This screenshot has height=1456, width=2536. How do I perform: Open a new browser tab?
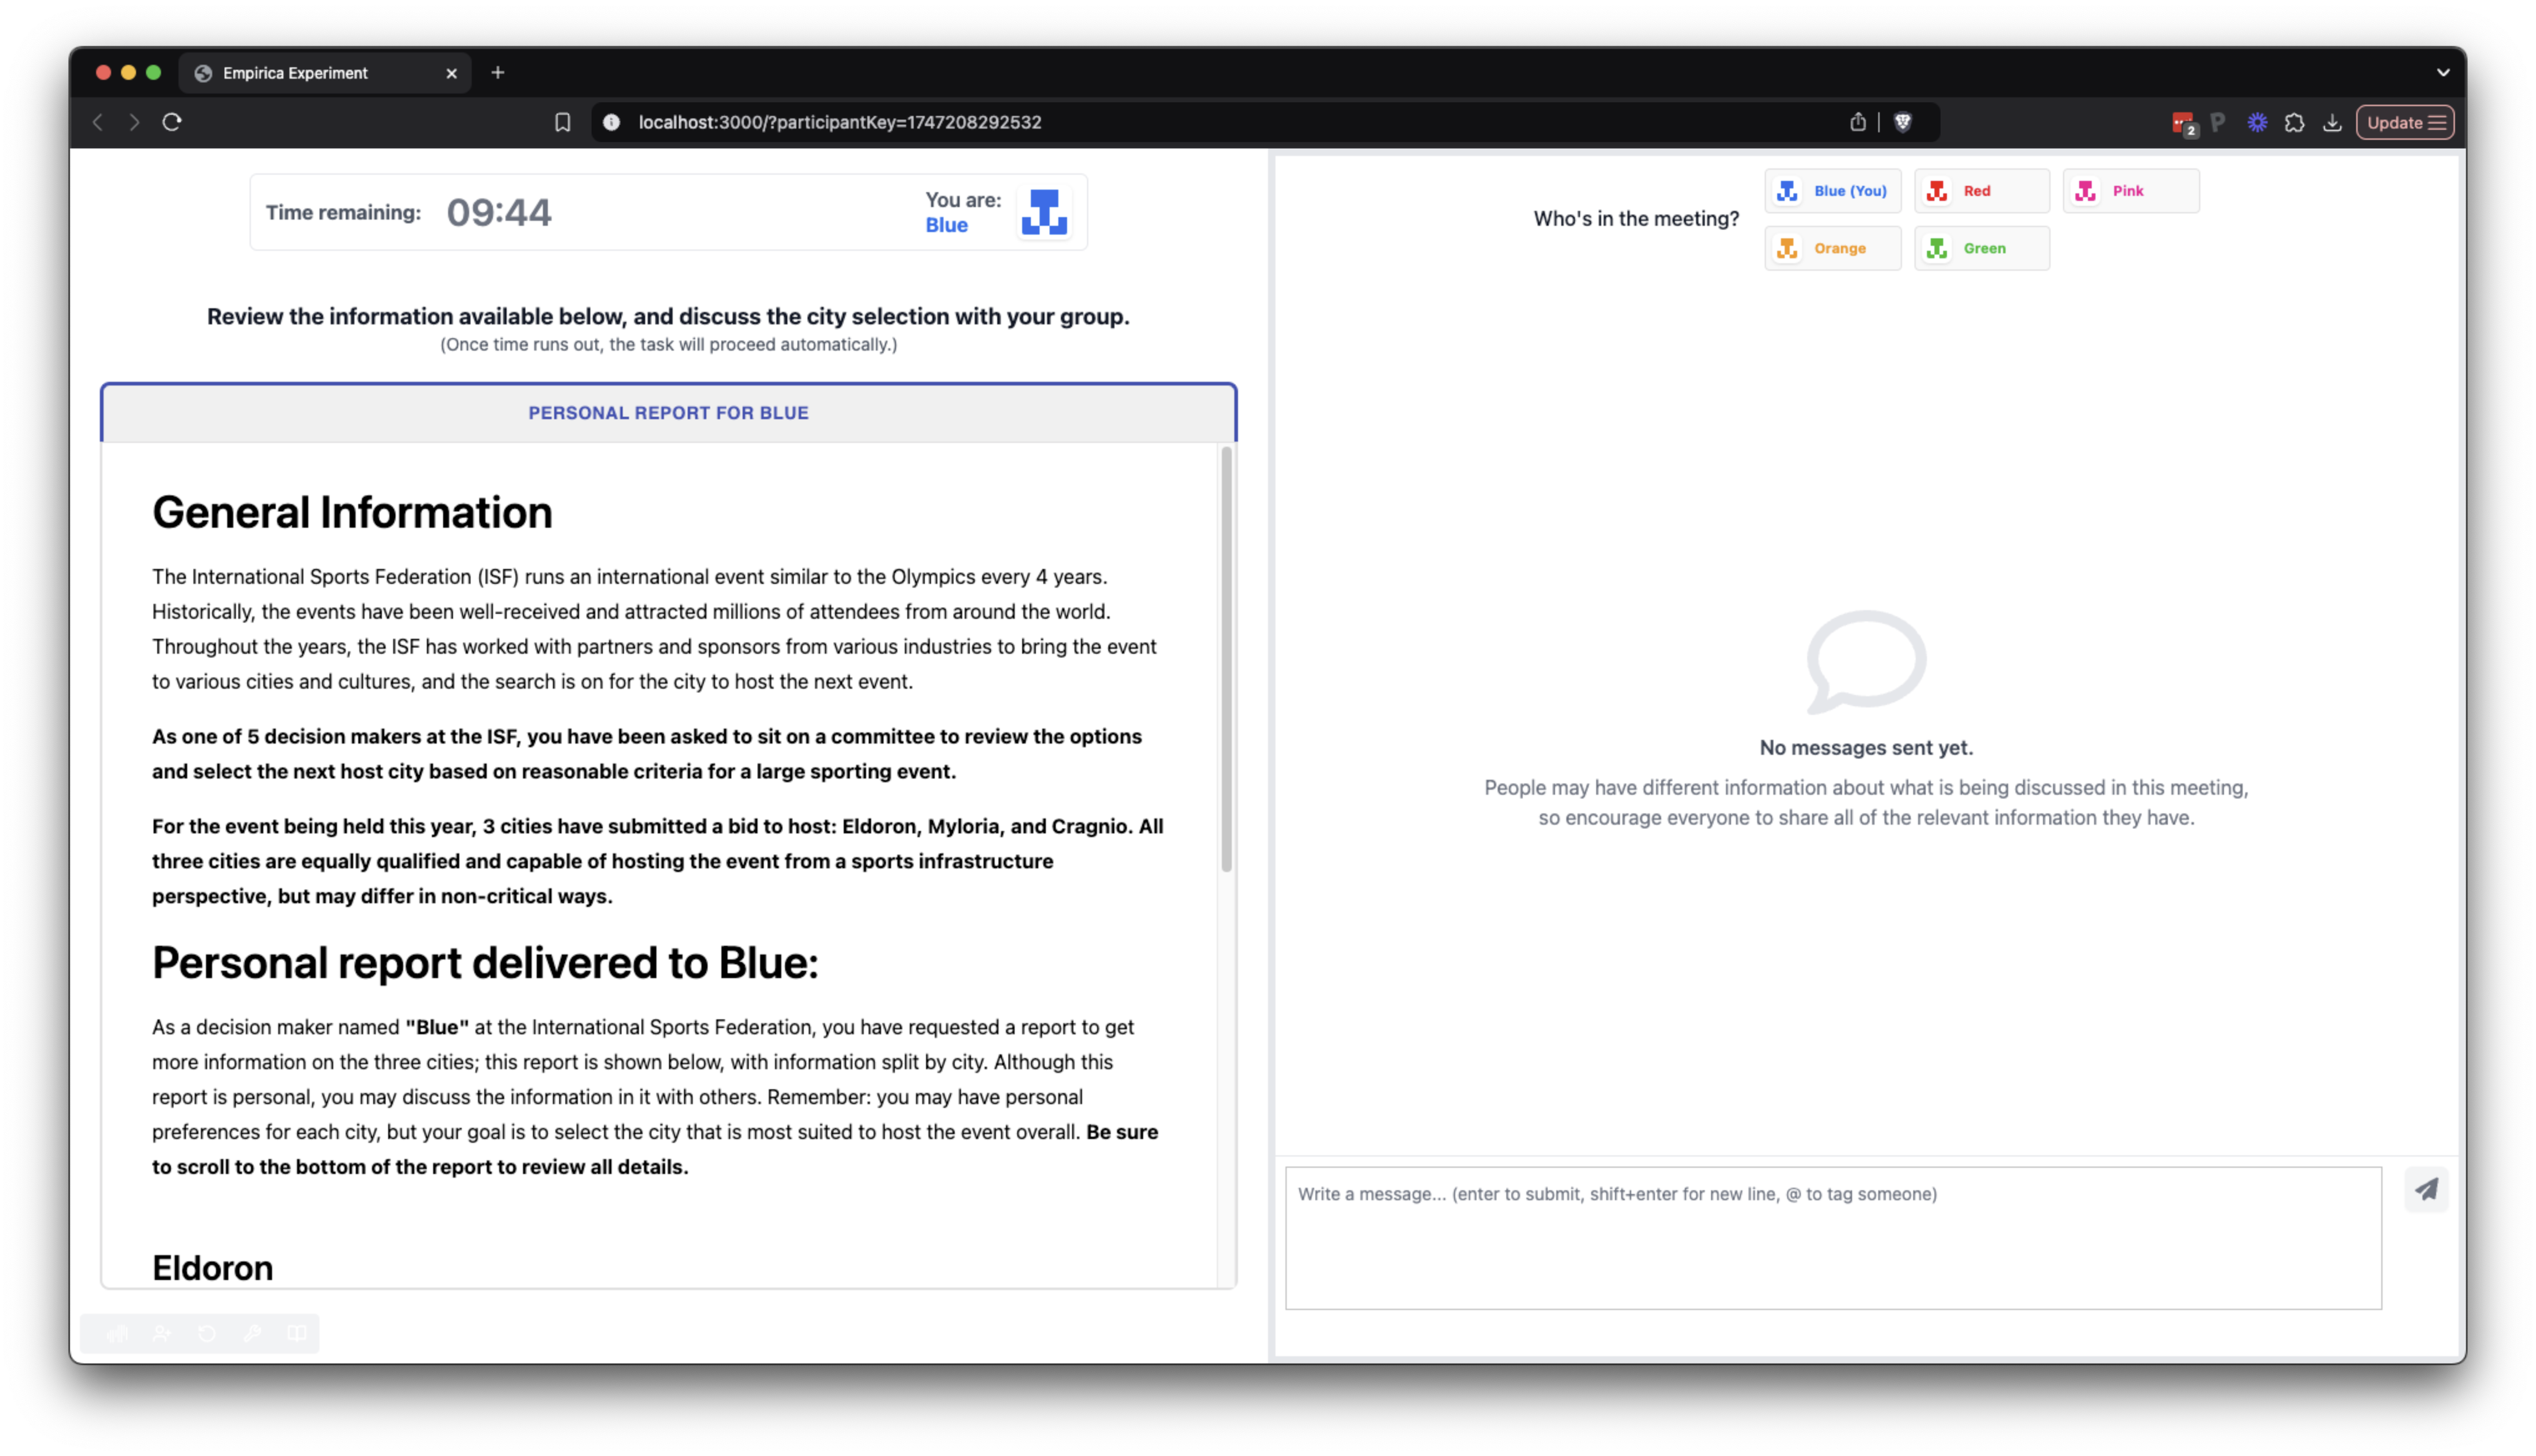pos(498,72)
